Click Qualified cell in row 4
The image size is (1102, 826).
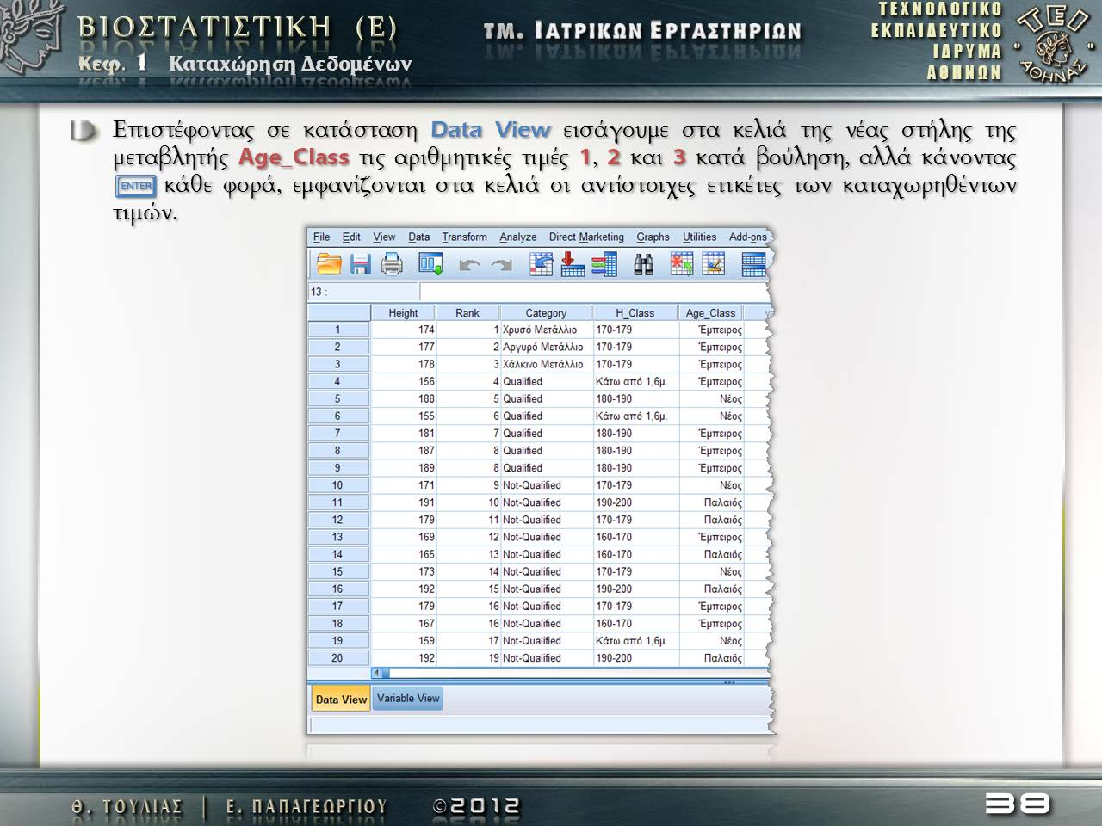547,382
